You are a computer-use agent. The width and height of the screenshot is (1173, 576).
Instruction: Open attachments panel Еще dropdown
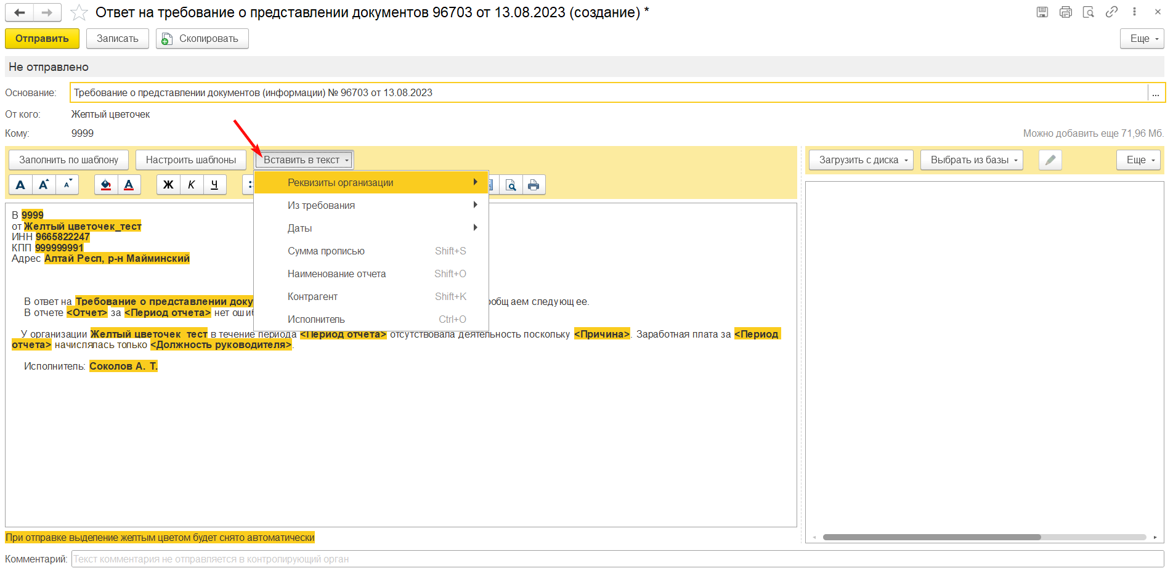(x=1138, y=160)
